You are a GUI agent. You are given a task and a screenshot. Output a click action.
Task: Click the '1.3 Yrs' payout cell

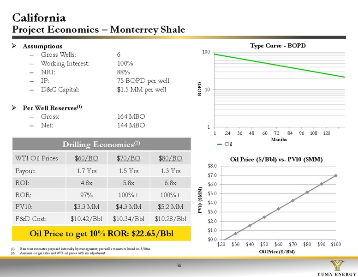pyautogui.click(x=171, y=171)
